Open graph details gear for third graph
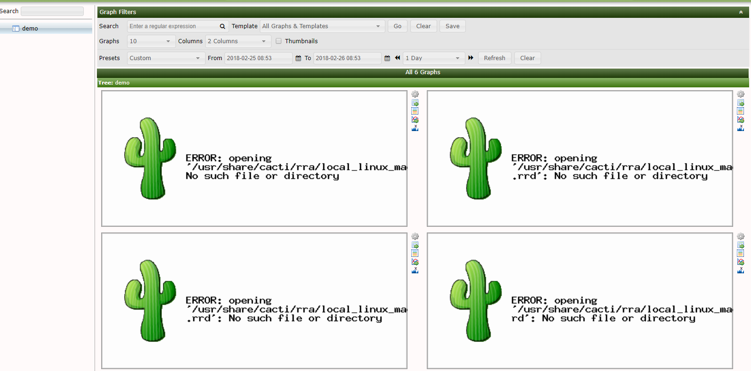 tap(415, 237)
